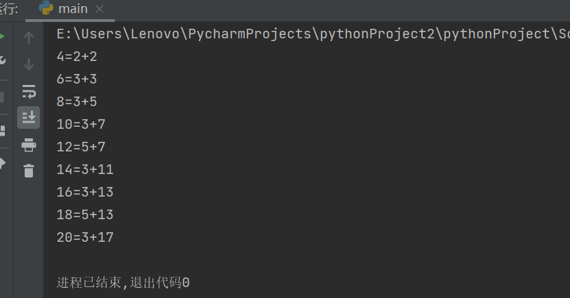Click the output line 20=3+17
570x298 pixels.
tap(85, 238)
